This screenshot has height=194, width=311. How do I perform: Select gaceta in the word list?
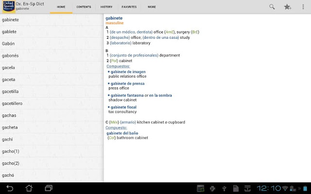point(52,80)
